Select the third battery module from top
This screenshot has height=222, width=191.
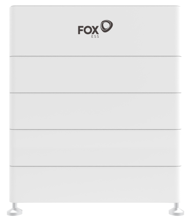tap(95, 111)
